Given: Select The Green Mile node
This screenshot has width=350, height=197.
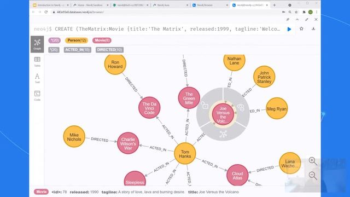Looking at the screenshot, I should [x=189, y=98].
